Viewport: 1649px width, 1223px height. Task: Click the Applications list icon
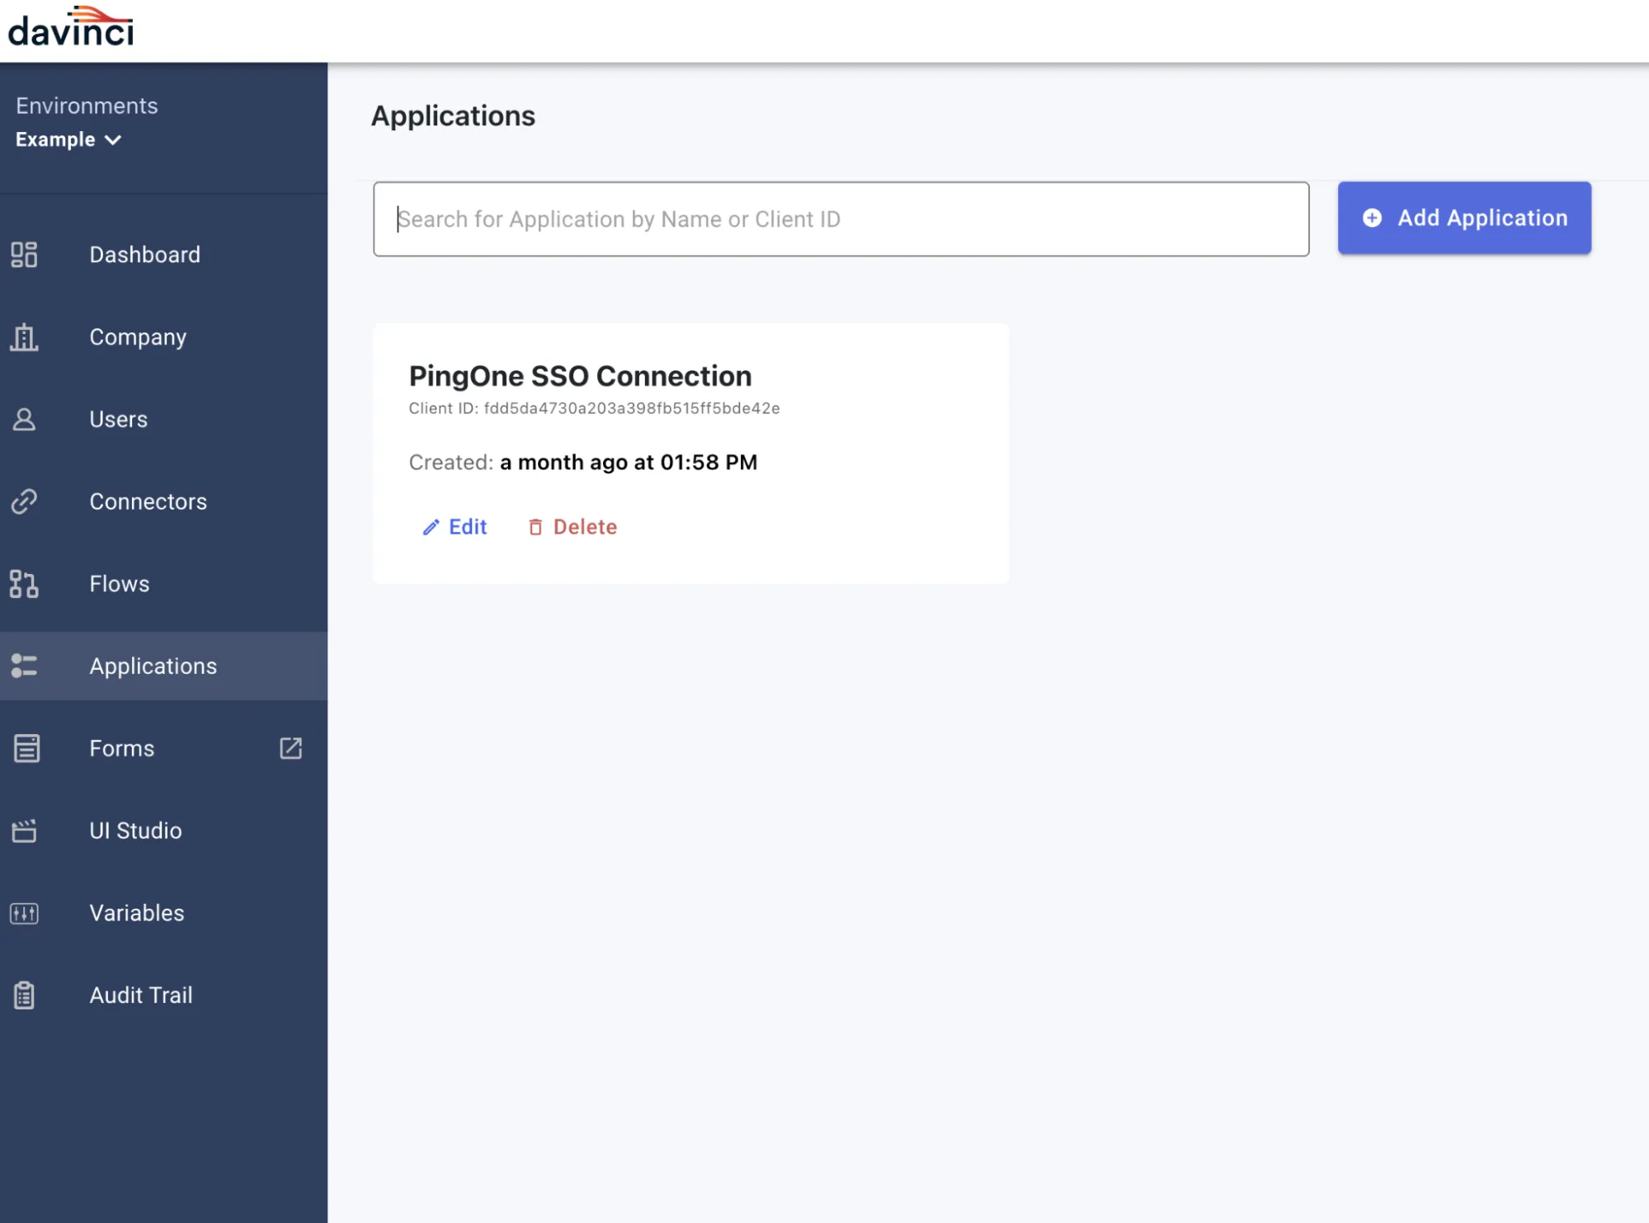coord(24,666)
